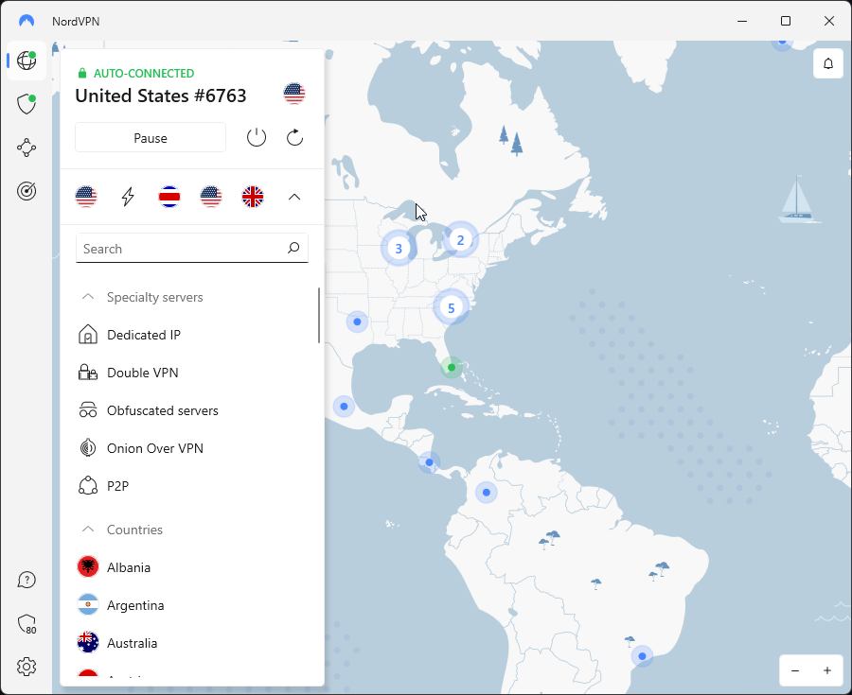Click the map cluster labeled 3

(399, 248)
